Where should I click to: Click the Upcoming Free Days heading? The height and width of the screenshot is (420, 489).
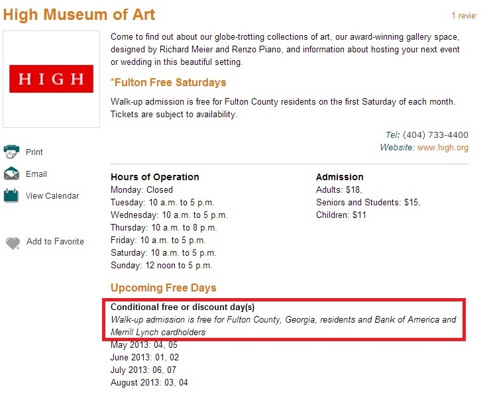tap(163, 288)
